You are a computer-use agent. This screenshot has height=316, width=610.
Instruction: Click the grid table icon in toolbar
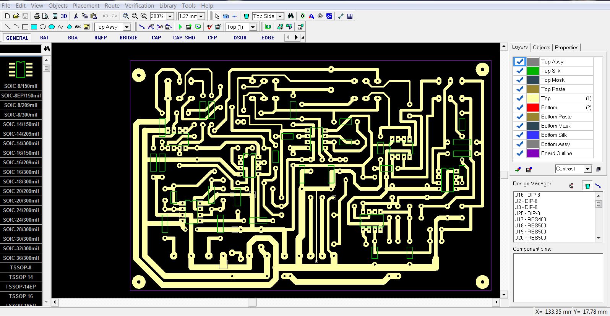[350, 16]
